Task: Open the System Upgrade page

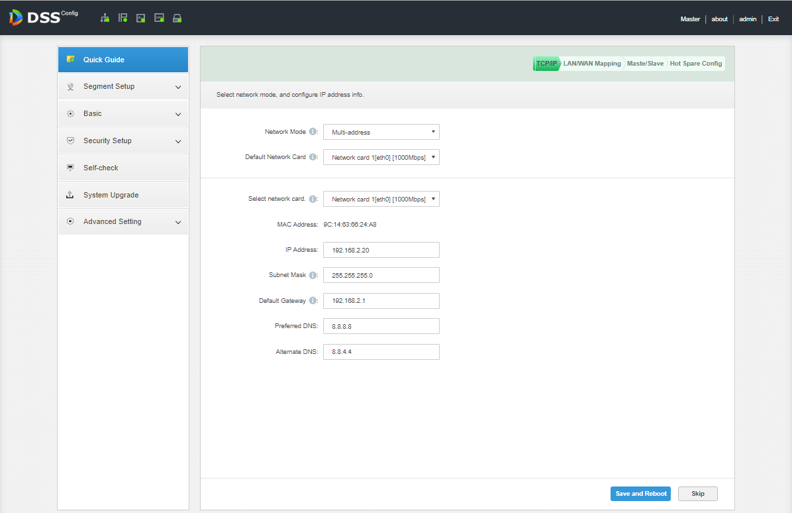Action: (x=111, y=196)
